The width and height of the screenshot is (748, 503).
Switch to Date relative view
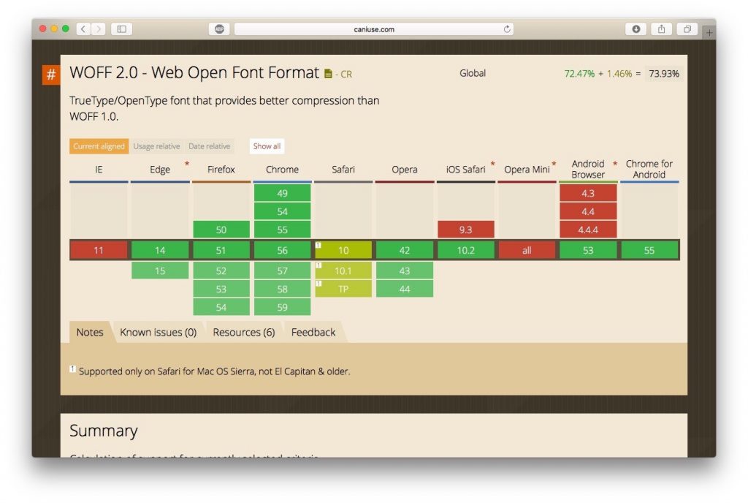(210, 146)
